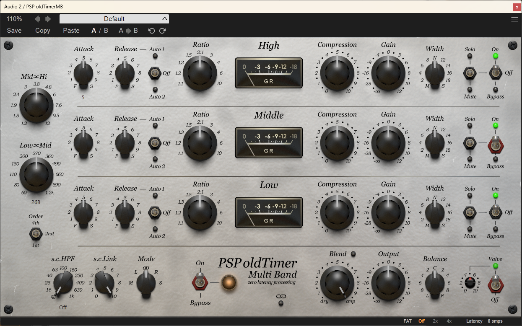Screen dimensions: 522x326
Task: Click the High band Width knob
Action: [x=435, y=73]
